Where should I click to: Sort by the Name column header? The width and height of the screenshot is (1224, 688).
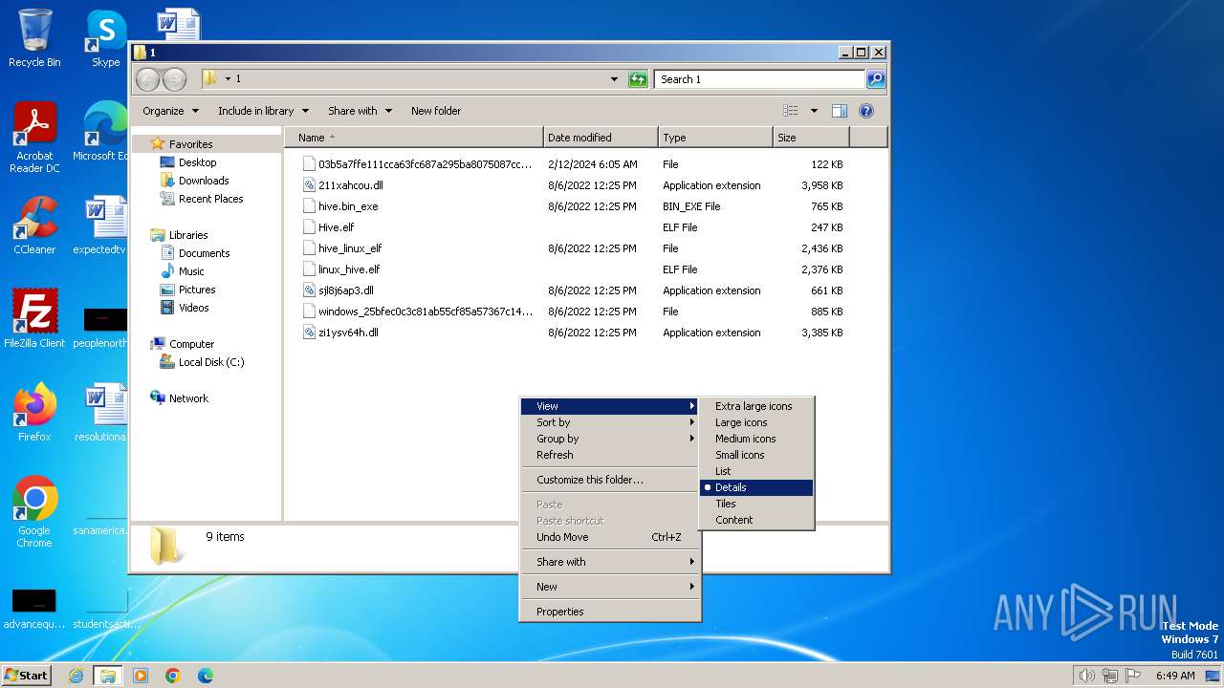coord(414,138)
